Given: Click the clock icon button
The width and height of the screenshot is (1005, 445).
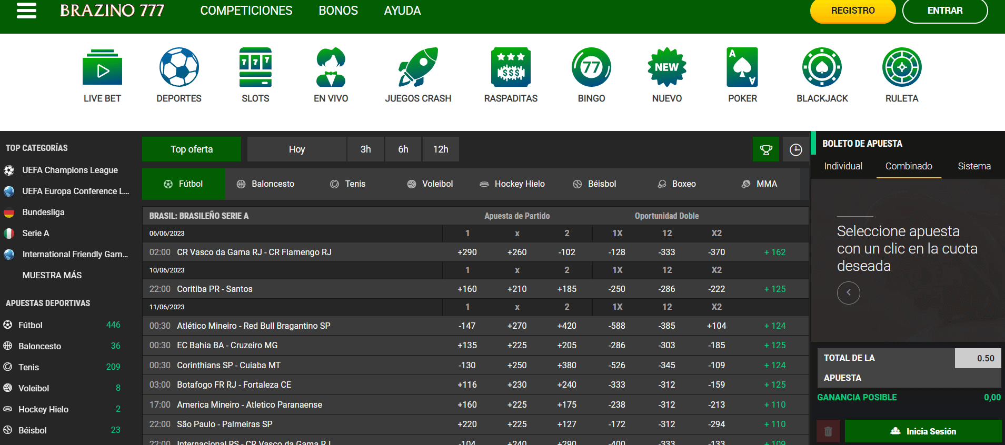Looking at the screenshot, I should (x=795, y=149).
